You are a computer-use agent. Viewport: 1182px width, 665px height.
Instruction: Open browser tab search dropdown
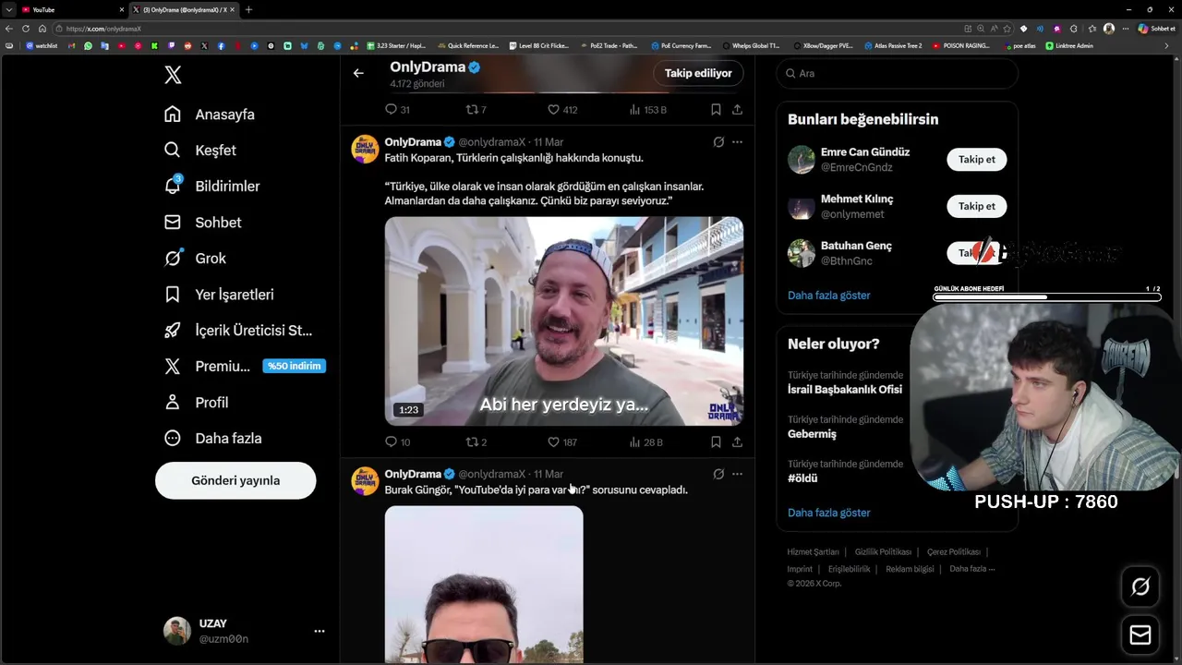tap(8, 9)
